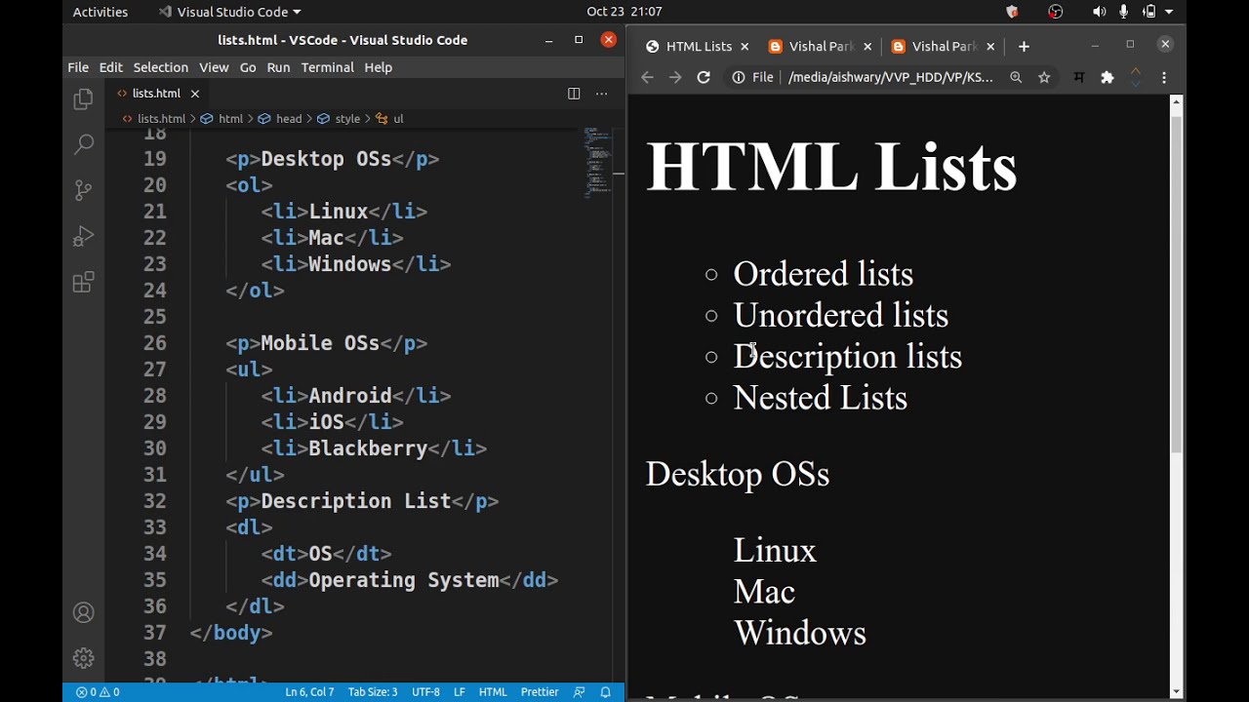This screenshot has height=702, width=1249.
Task: Open the Selection menu
Action: [x=160, y=67]
